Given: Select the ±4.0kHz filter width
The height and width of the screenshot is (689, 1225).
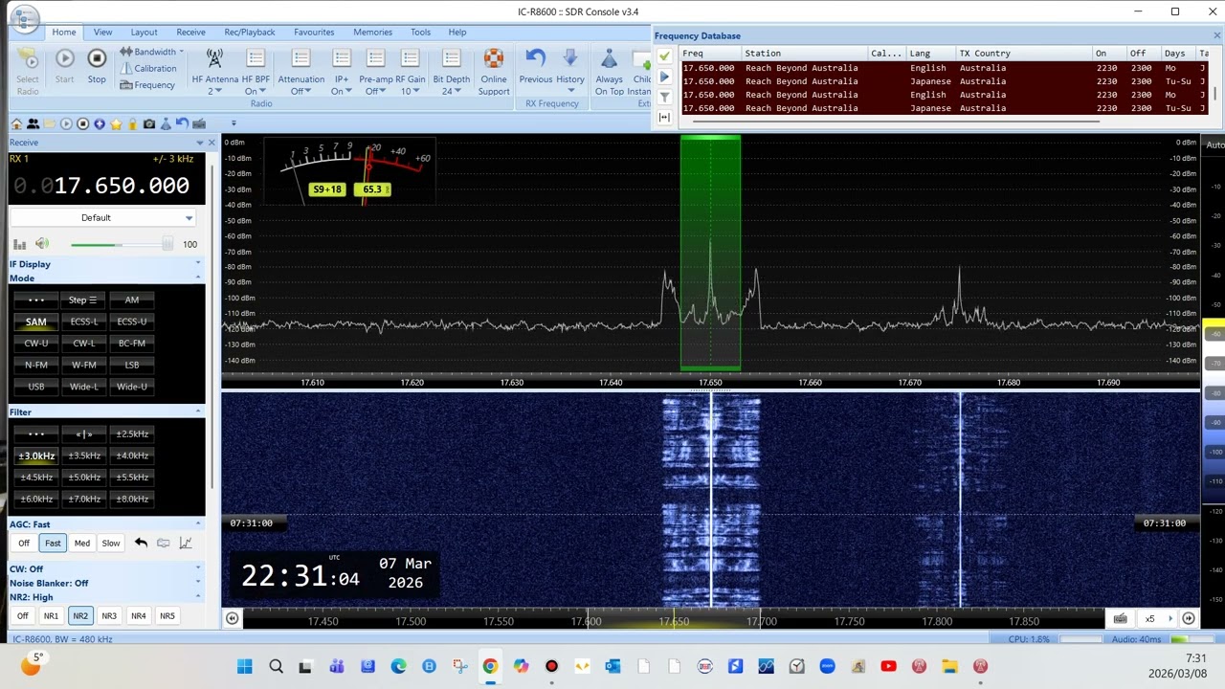Looking at the screenshot, I should (132, 456).
